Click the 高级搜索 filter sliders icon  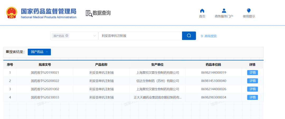(202, 36)
